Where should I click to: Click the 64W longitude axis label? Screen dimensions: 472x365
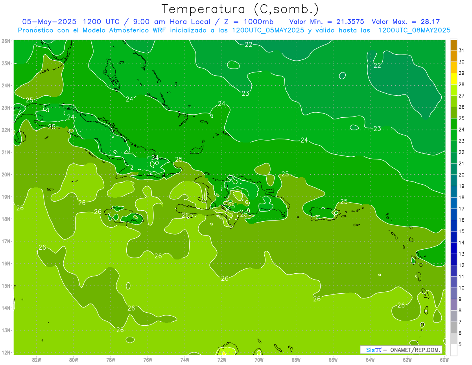click(370, 359)
